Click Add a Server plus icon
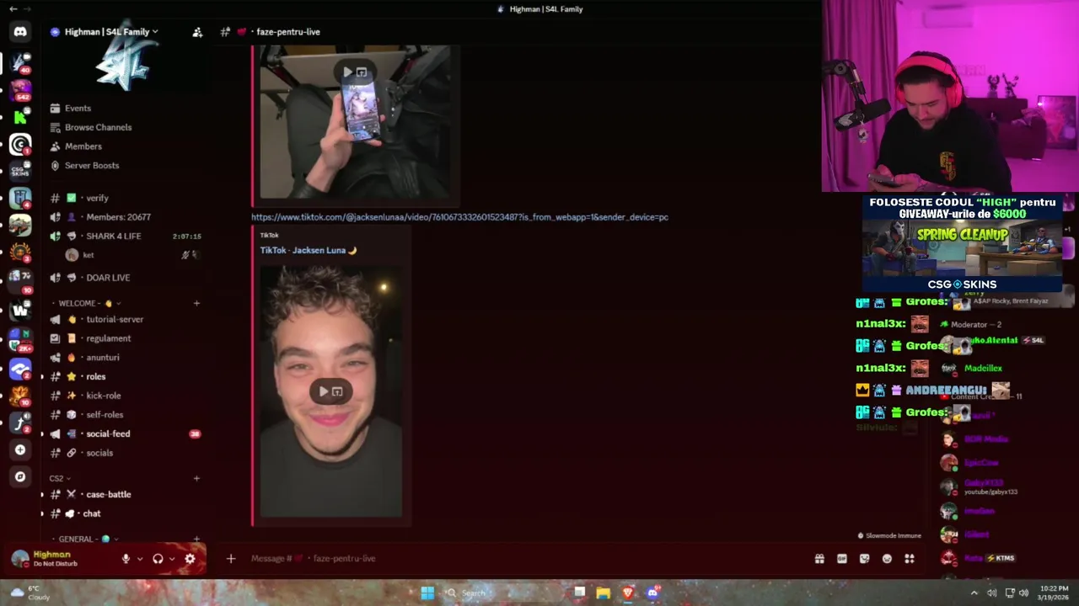 click(x=20, y=449)
